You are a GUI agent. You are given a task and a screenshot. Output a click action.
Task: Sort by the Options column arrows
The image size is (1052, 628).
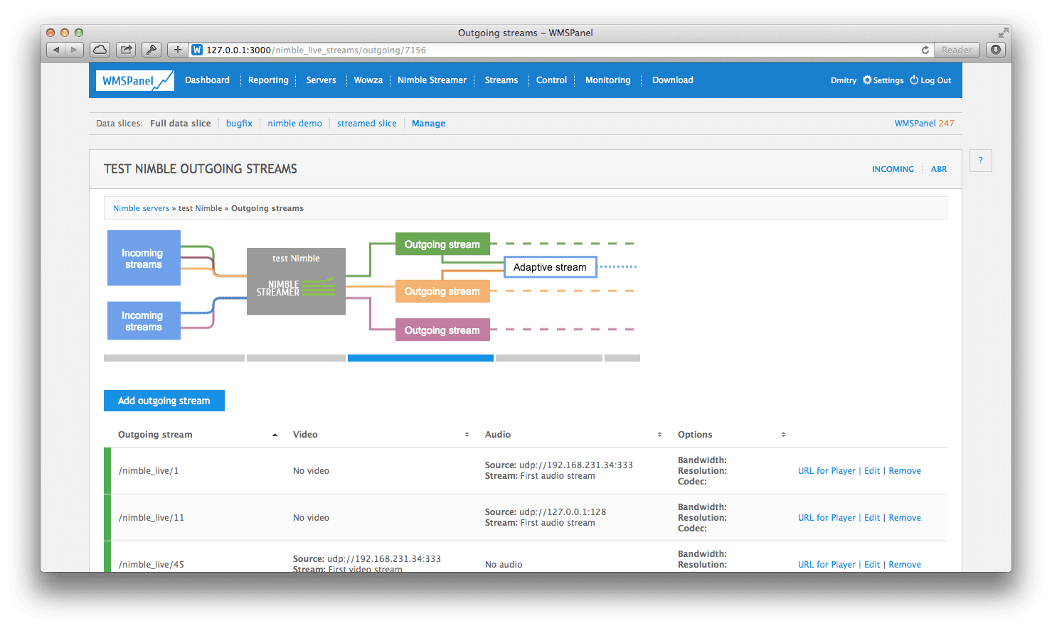pos(783,435)
